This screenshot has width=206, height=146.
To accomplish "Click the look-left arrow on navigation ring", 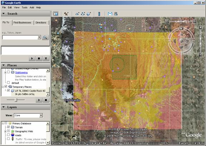I will click(175, 41).
